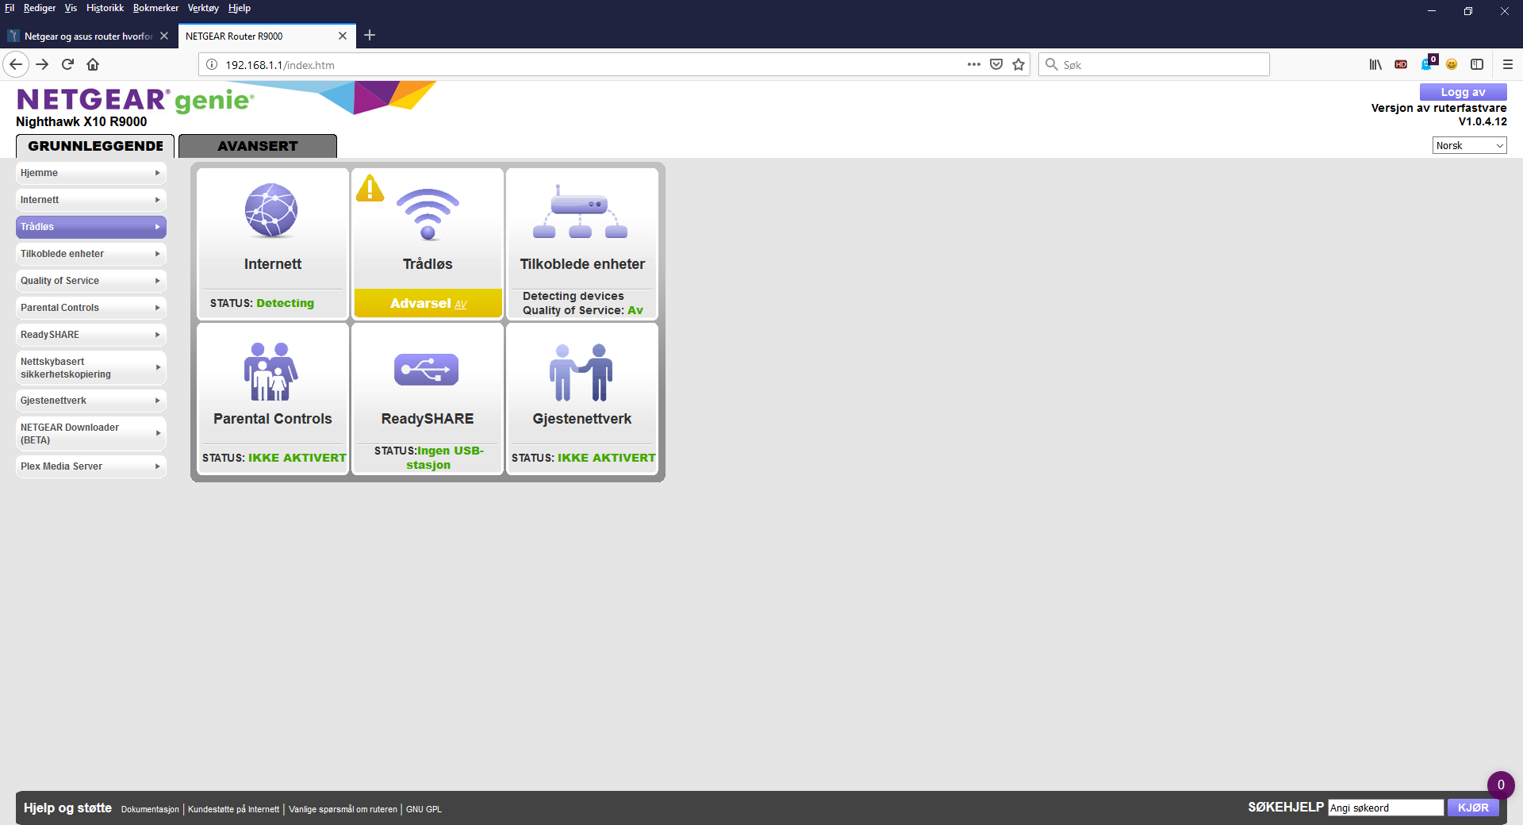Switch to Netgear og asus router tab

click(88, 36)
